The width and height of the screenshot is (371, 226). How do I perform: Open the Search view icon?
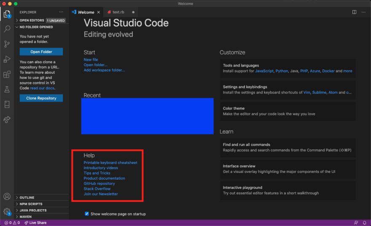[x=7, y=29]
